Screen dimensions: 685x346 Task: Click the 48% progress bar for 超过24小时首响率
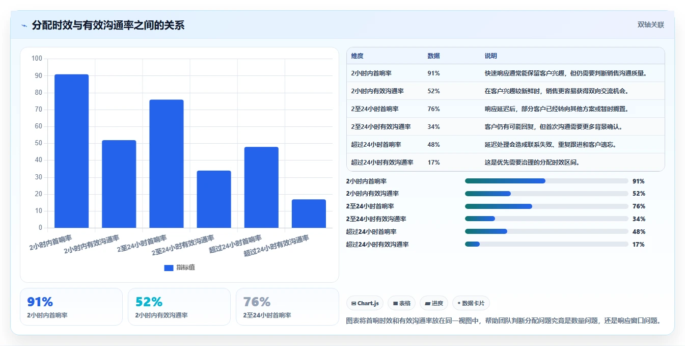[546, 232]
